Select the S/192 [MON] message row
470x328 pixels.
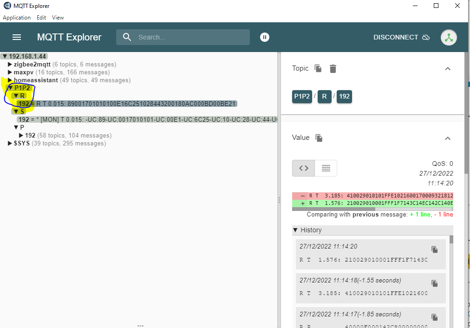[147, 119]
